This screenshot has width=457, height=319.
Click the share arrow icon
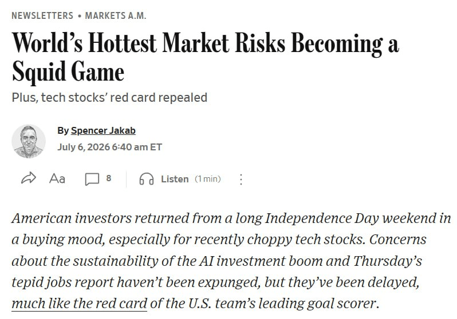tap(29, 178)
